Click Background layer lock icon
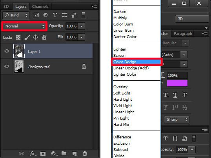 84,66
